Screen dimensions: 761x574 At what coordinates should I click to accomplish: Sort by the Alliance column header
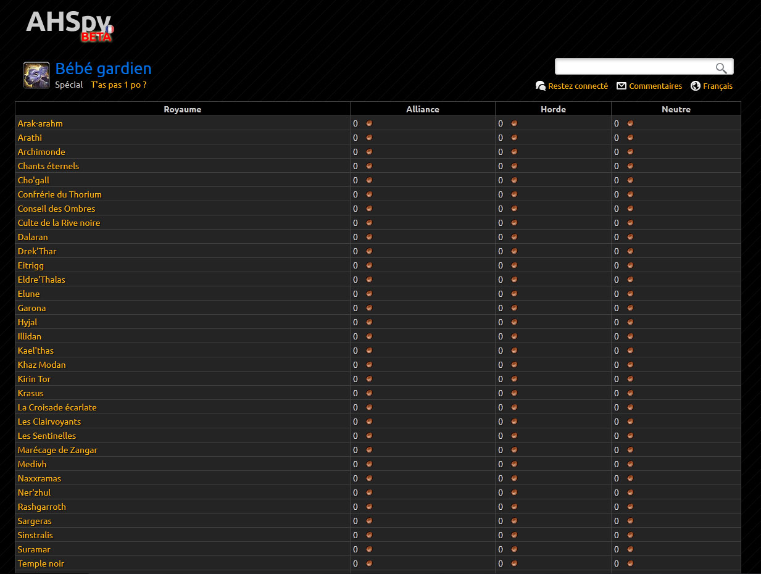[422, 109]
